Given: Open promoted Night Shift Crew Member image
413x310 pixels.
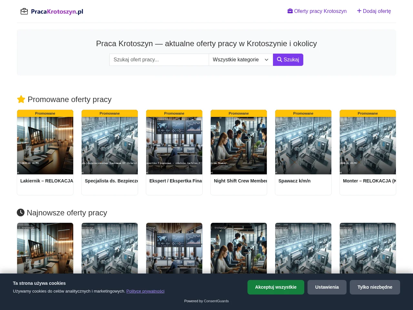Looking at the screenshot, I should (x=239, y=146).
